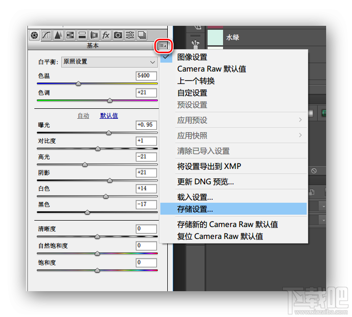
Task: Open the Presets sliders panel icon
Action: click(x=130, y=35)
